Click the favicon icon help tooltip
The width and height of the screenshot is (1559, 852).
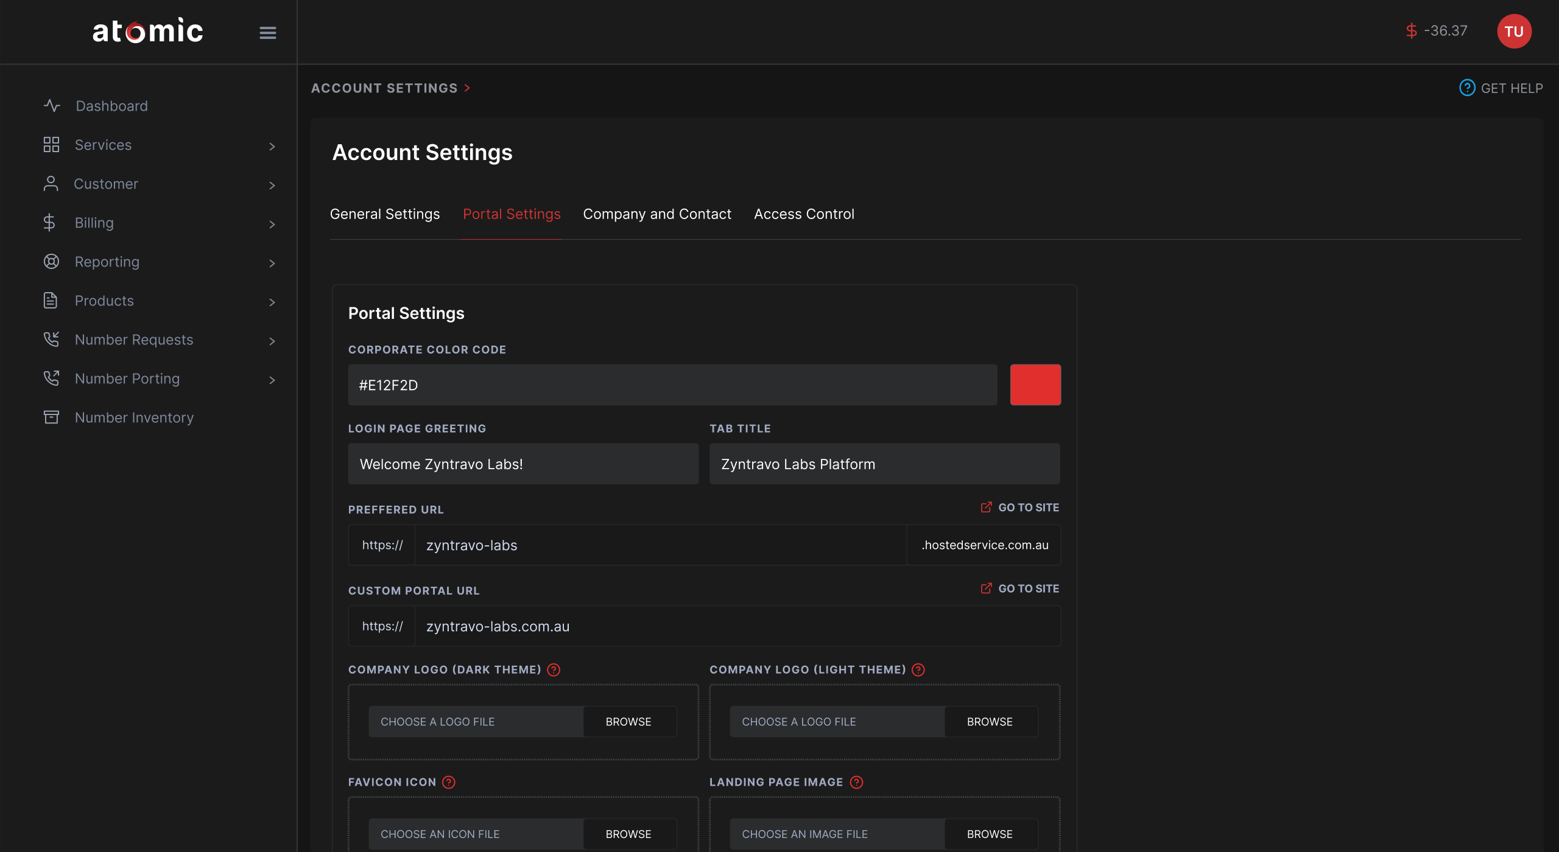point(449,782)
